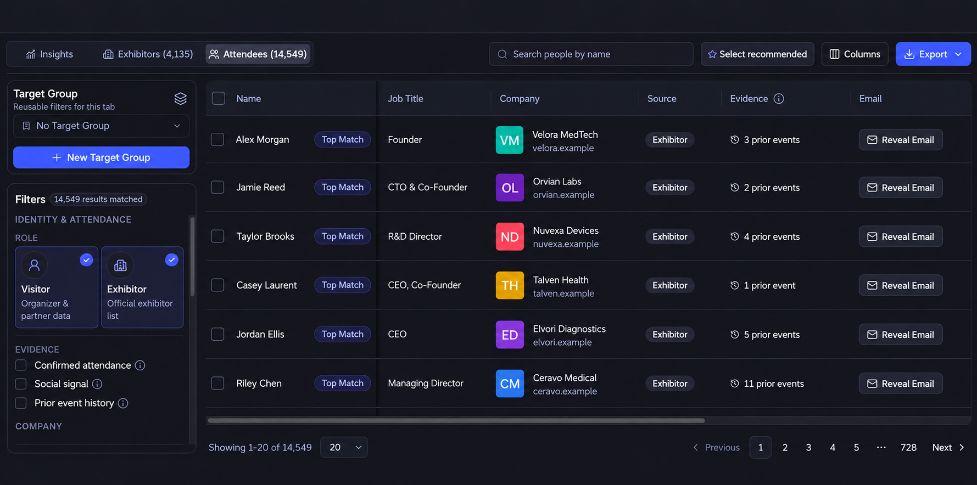Toggle the select-all checkbox in table header

[x=219, y=98]
